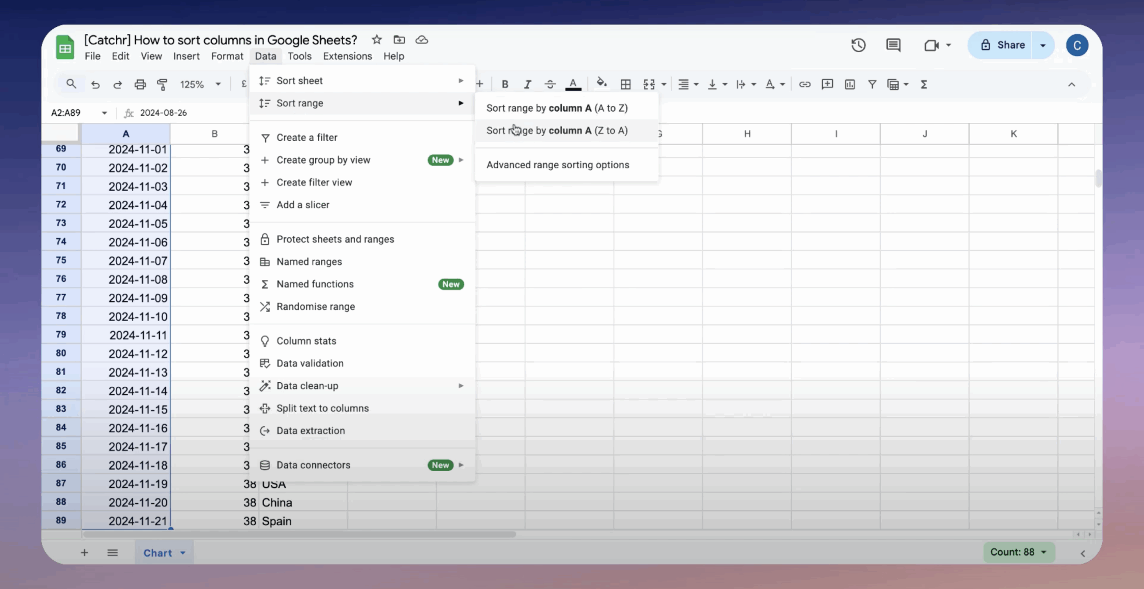Click the insert link icon
Screen dimensions: 1144x589
coord(804,84)
